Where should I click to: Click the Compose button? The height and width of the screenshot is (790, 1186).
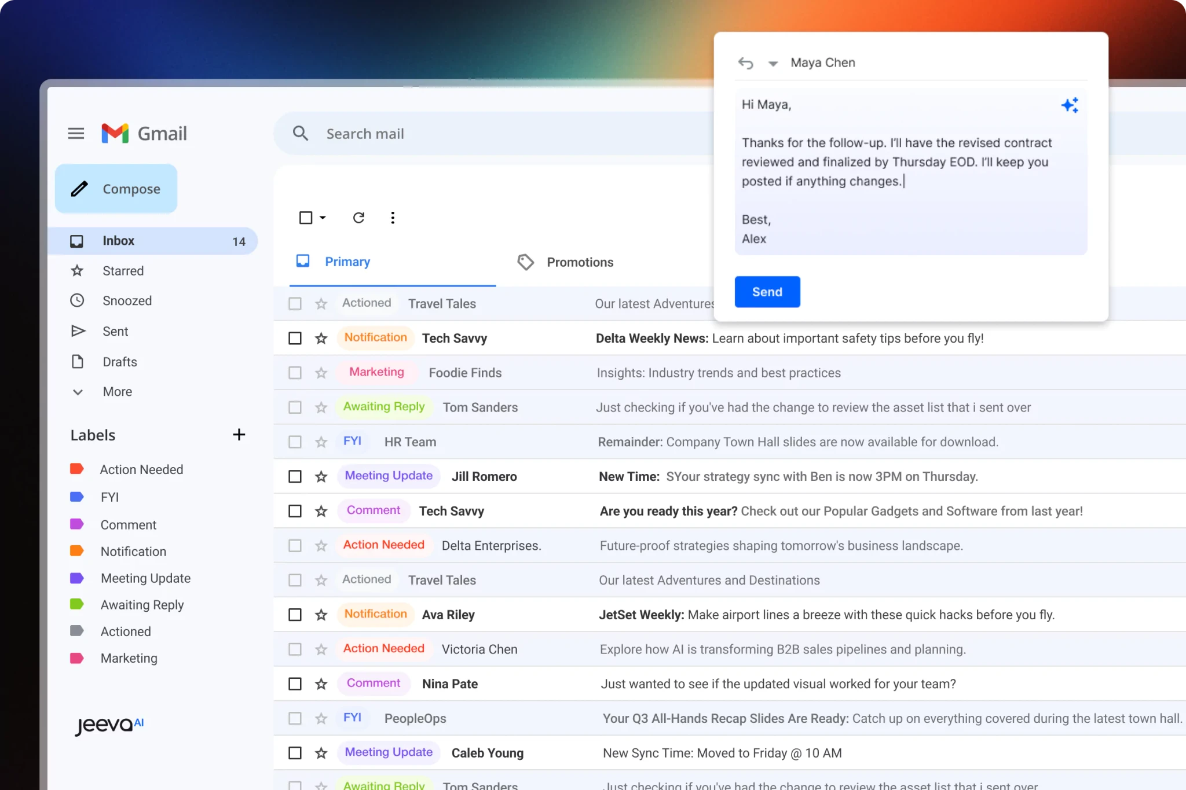pyautogui.click(x=116, y=189)
